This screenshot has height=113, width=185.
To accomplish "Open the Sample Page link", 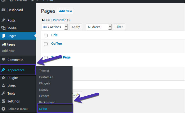I will [x=61, y=57].
